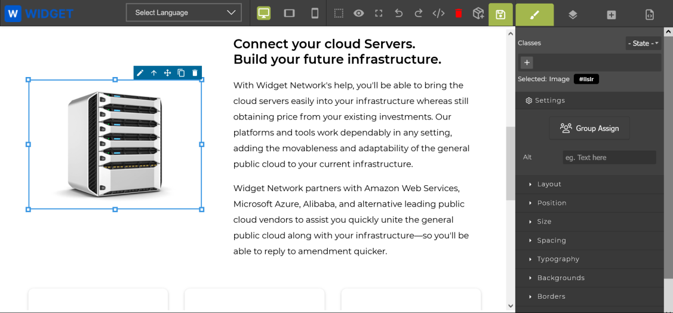Toggle preview mode eye icon

coord(359,13)
